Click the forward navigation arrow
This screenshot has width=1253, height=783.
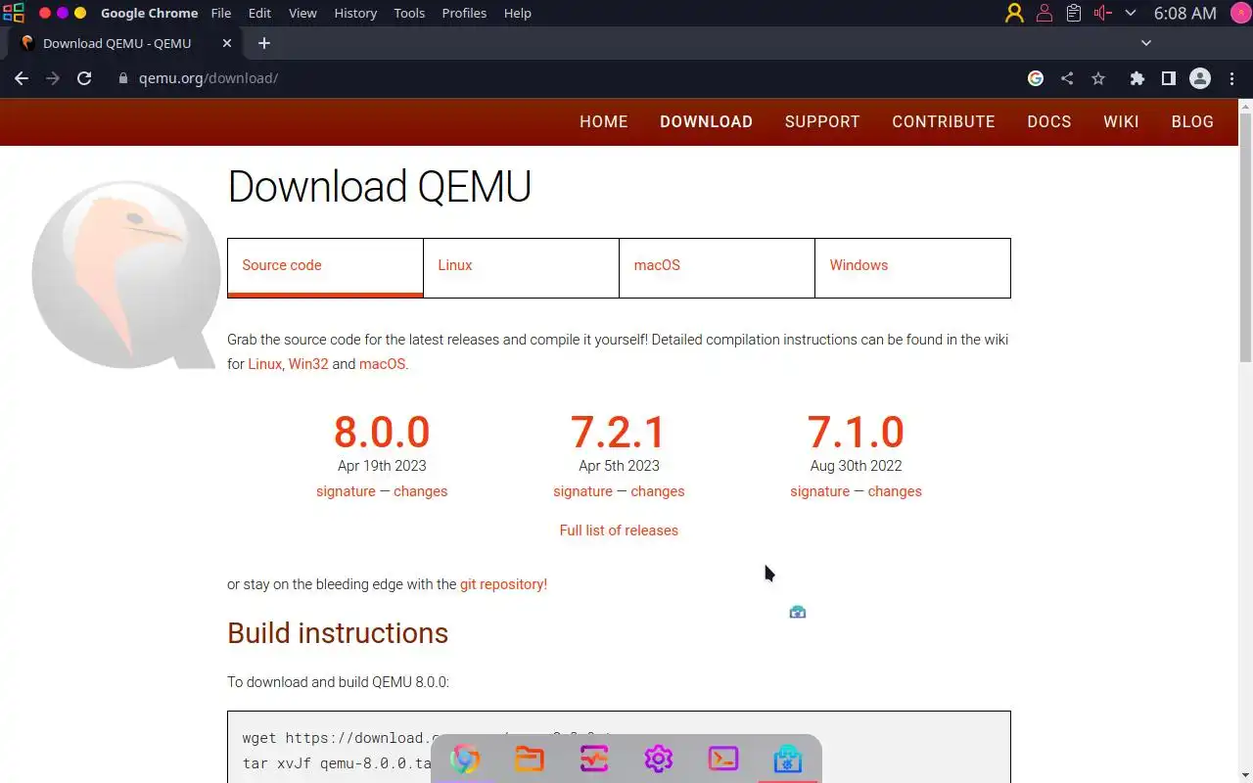[53, 78]
